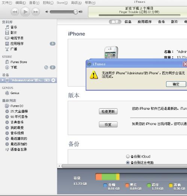Eject the Administrator iPhone device
Screen dimensions: 187x196
pos(53,80)
